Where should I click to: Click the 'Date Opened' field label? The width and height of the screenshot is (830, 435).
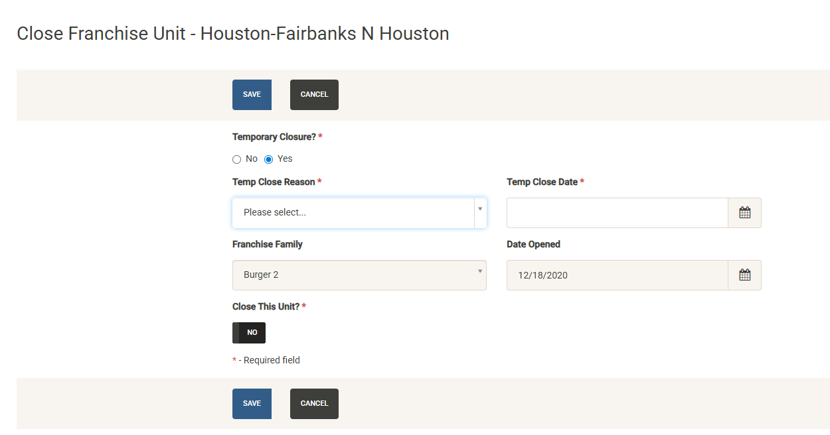coord(533,244)
